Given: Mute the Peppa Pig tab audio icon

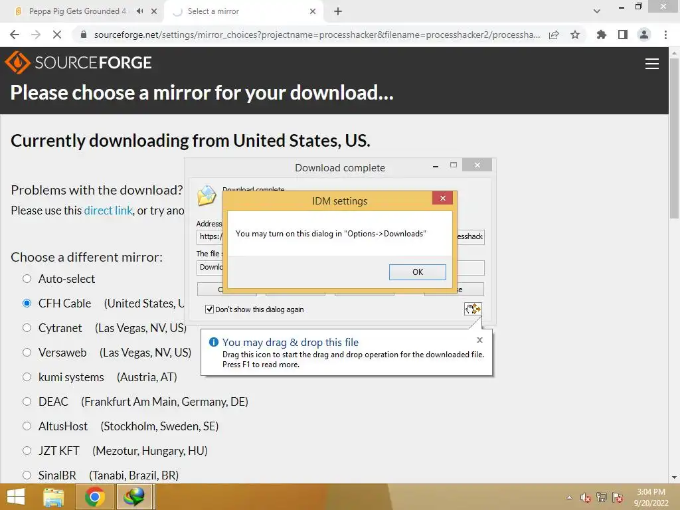Looking at the screenshot, I should tap(139, 11).
